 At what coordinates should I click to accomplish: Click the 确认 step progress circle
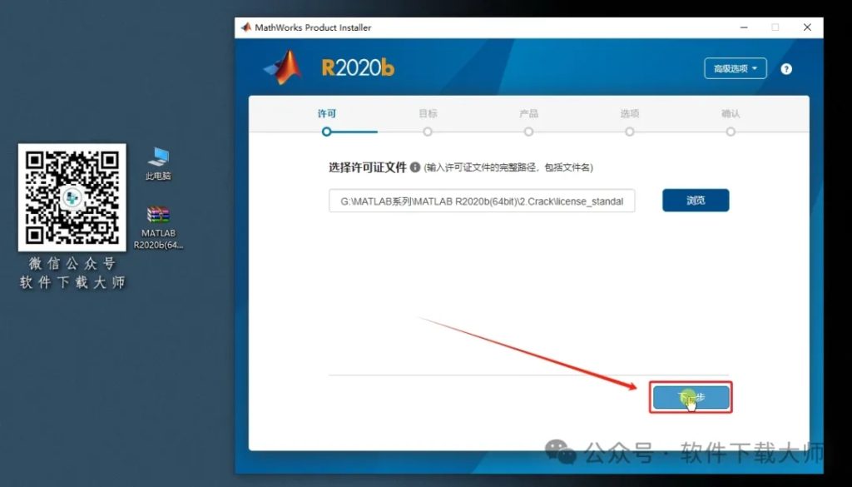[730, 132]
